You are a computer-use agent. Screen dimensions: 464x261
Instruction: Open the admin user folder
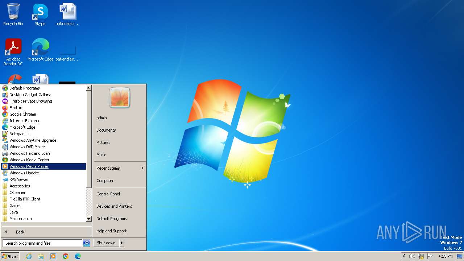120,118
